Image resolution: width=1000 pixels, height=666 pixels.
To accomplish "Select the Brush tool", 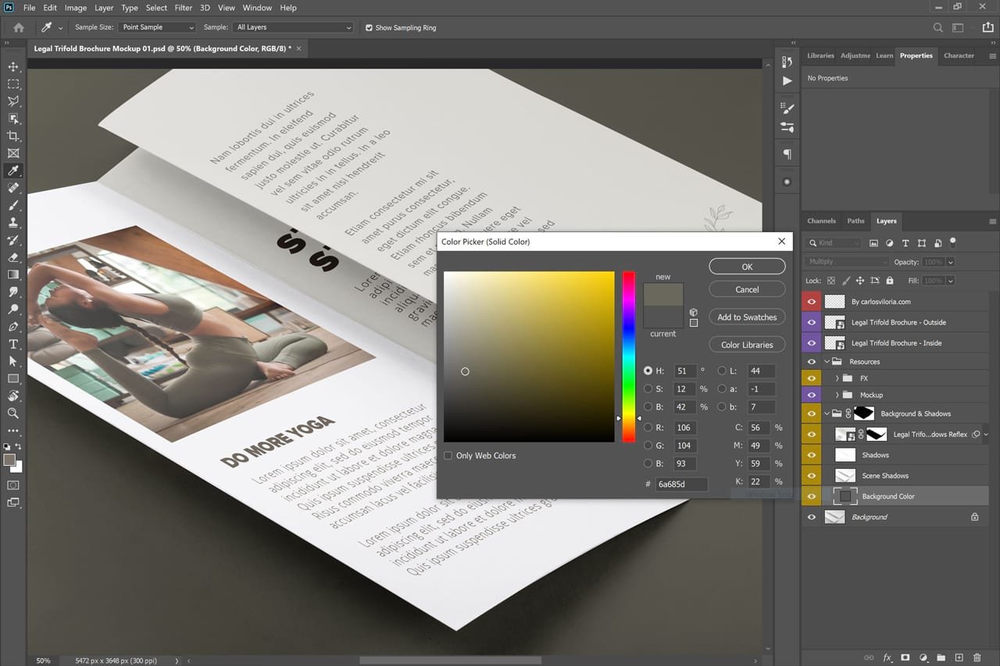I will (13, 205).
